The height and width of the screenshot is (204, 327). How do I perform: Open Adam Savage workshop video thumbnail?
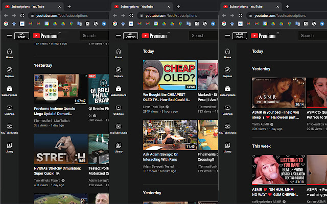(170, 135)
